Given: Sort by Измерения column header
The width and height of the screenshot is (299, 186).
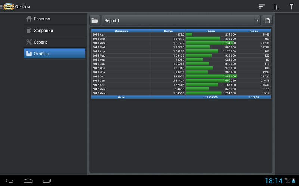Looking at the screenshot, I should point(121,31).
